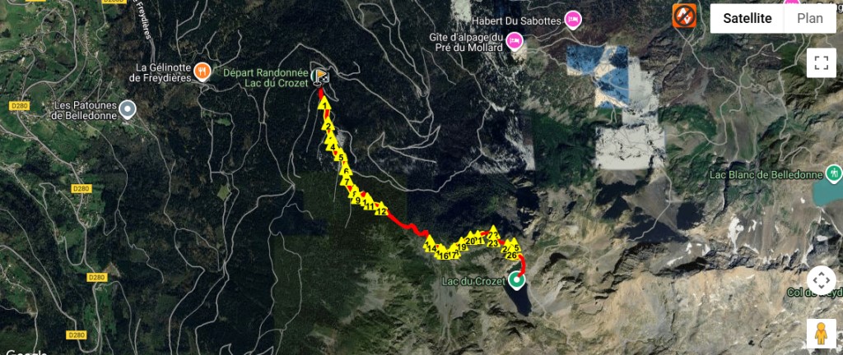Open Gîte d'alpage du Pré du Mollard marker
The image size is (843, 355).
point(515,41)
